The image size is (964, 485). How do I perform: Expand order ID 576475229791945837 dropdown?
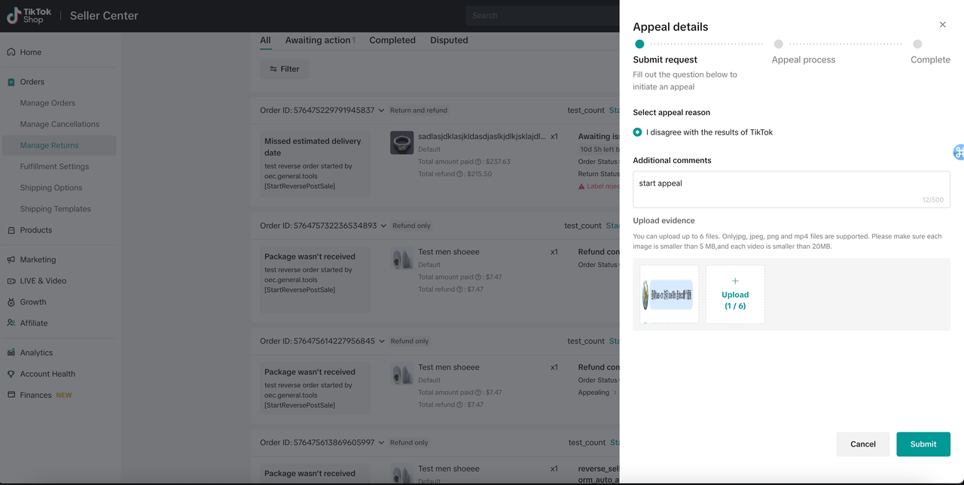[x=382, y=111]
